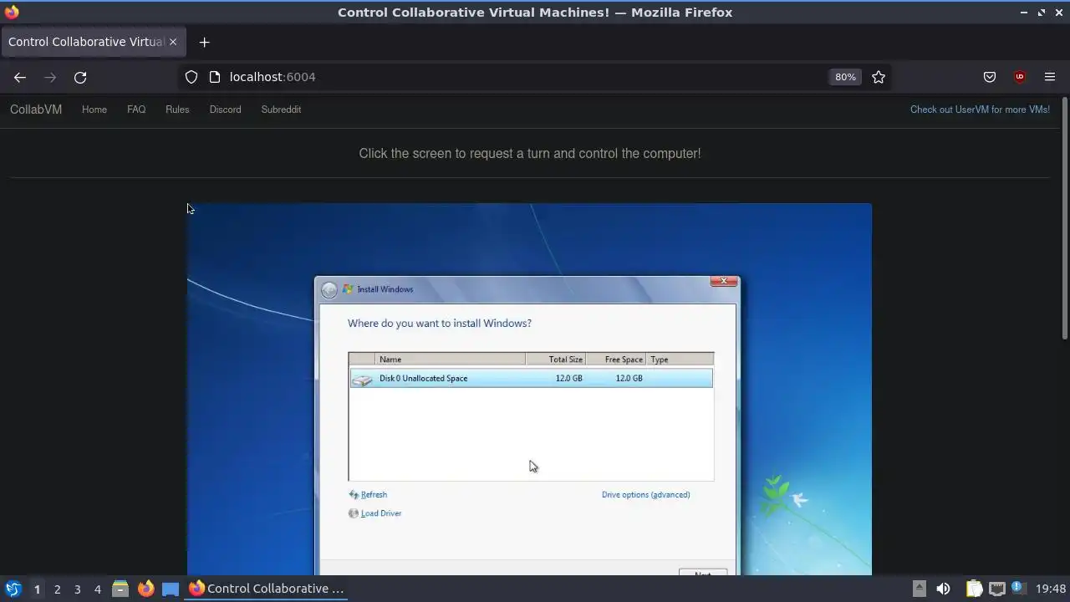Click the Load Driver link
Viewport: 1070px width, 602px height.
tap(381, 513)
